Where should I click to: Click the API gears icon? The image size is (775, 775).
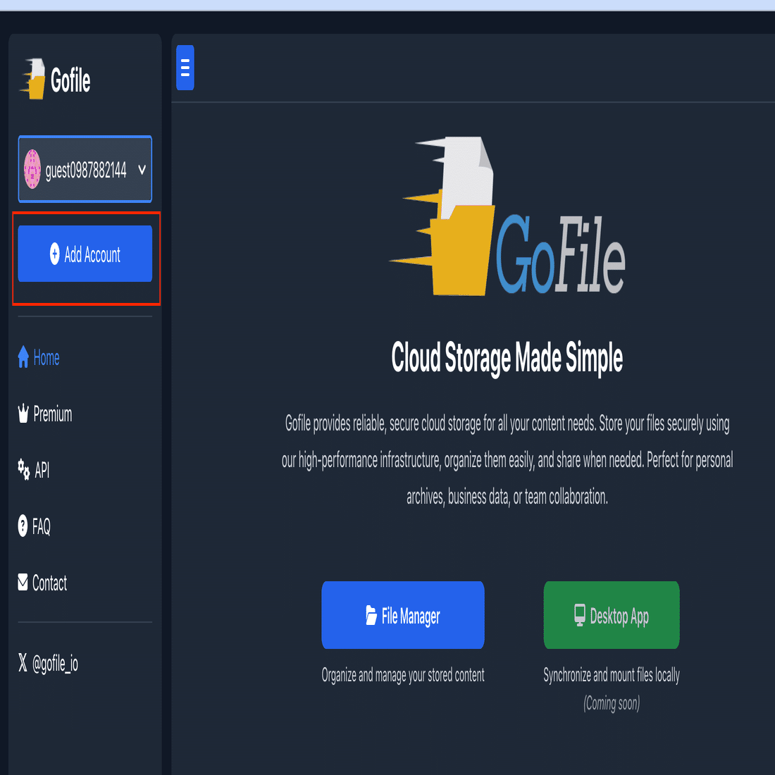24,469
